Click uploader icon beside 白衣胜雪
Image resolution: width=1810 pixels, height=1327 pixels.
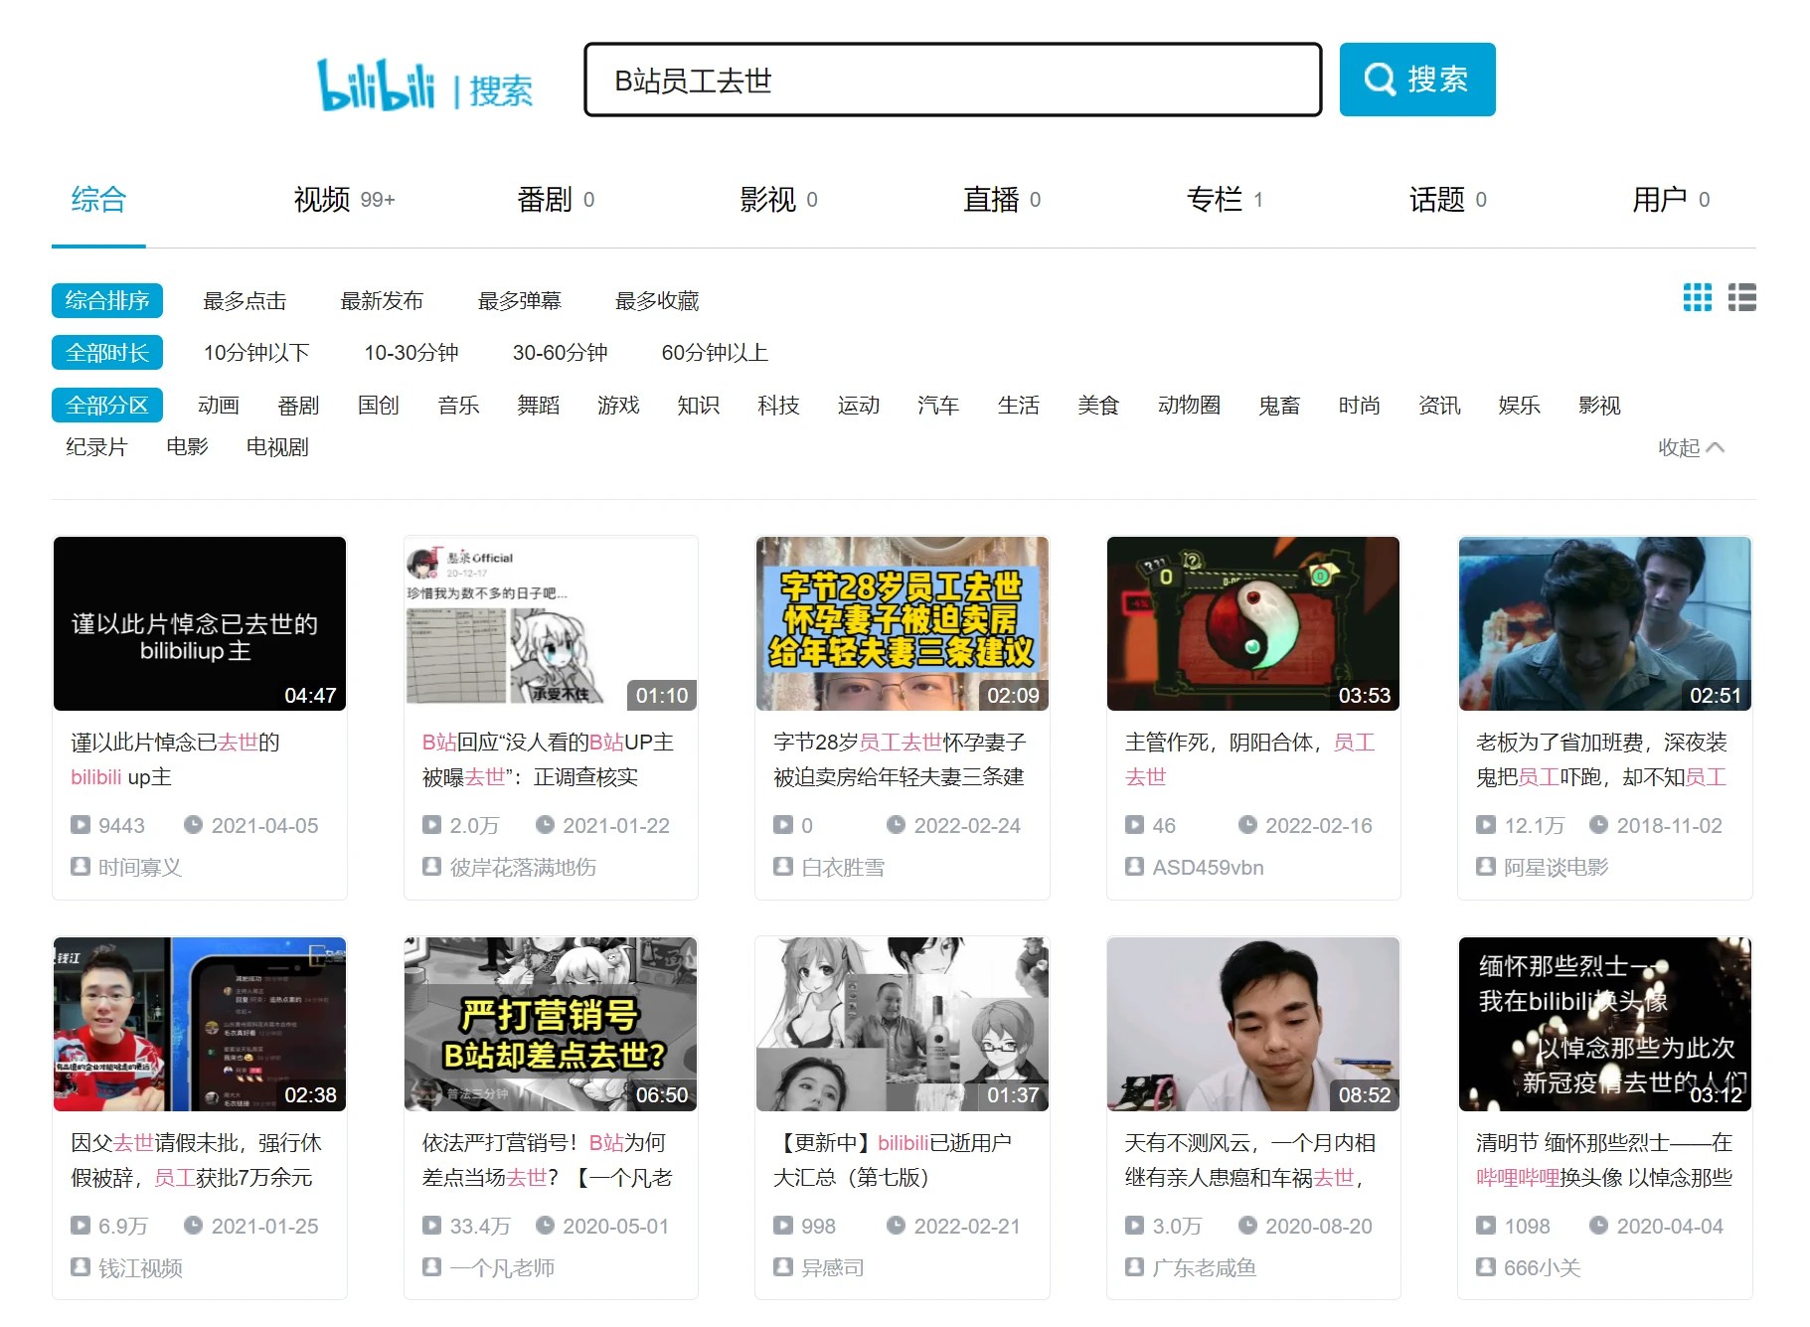coord(783,866)
